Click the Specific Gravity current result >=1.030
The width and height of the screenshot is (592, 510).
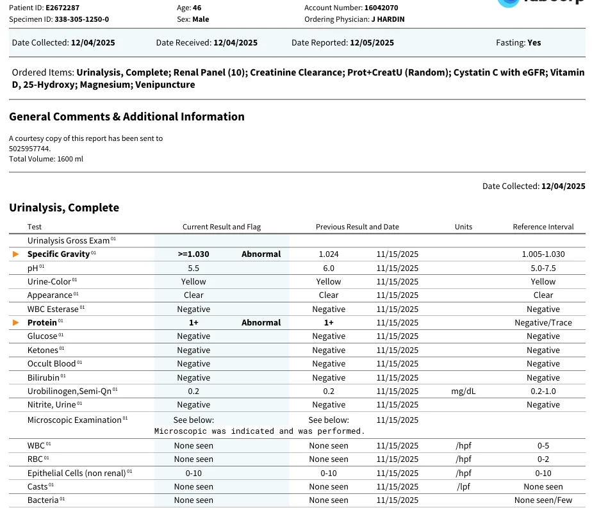pos(193,254)
